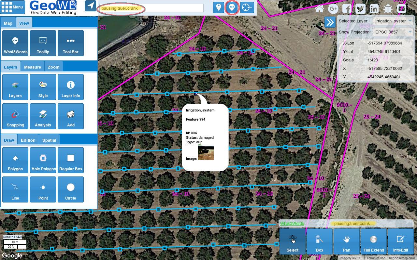Click the Tool Bar button
The height and width of the screenshot is (260, 417).
(x=71, y=43)
